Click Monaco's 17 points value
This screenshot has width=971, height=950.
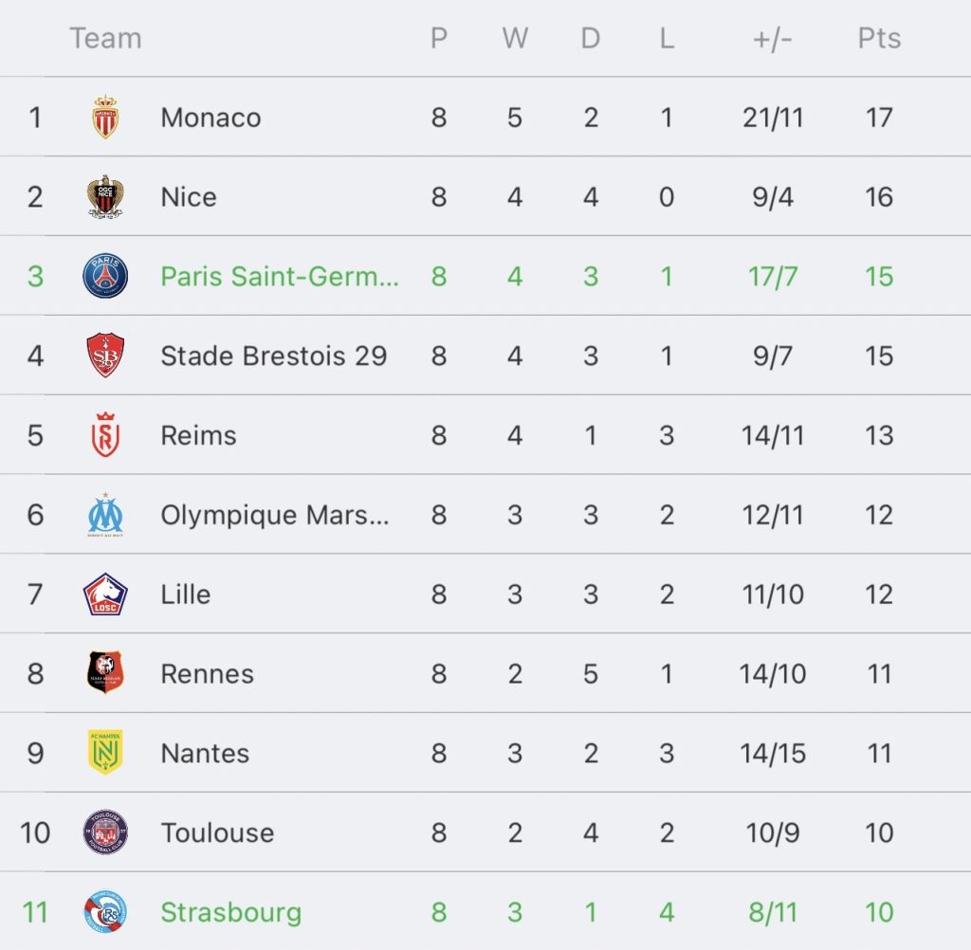[x=879, y=118]
